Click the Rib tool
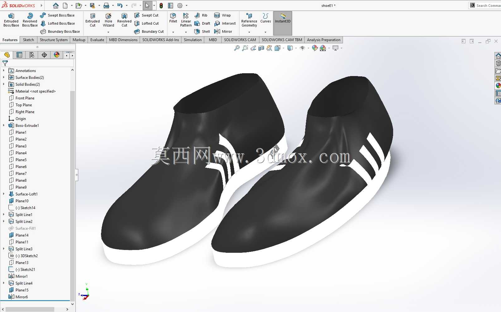The image size is (501, 312). pos(201,15)
